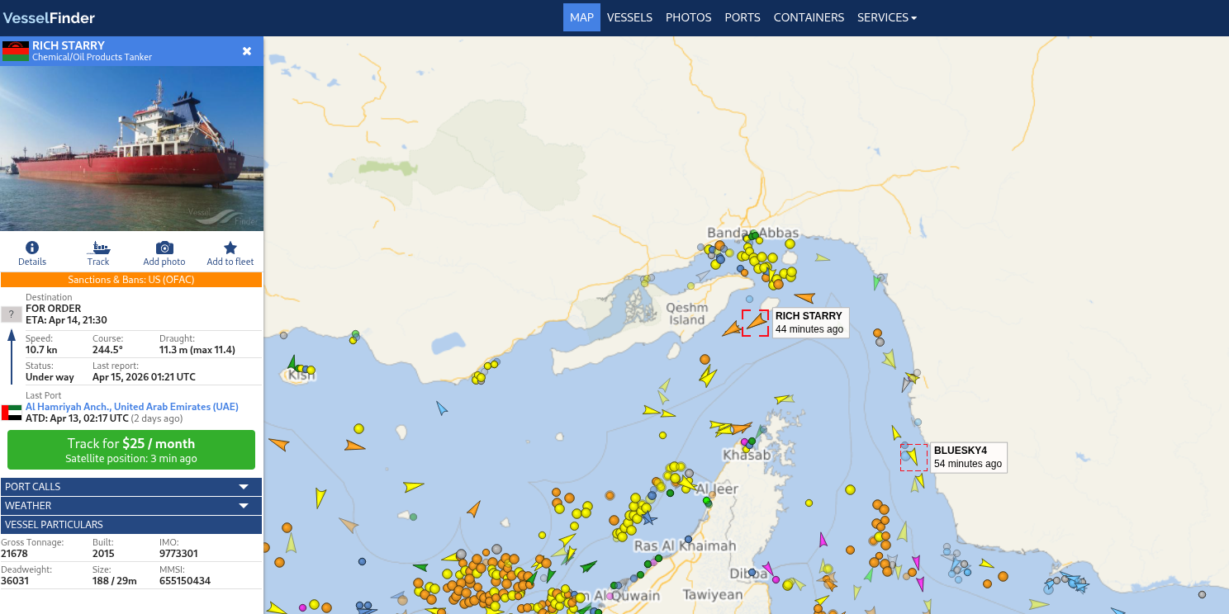Open the SERVICES dropdown menu

pos(887,17)
